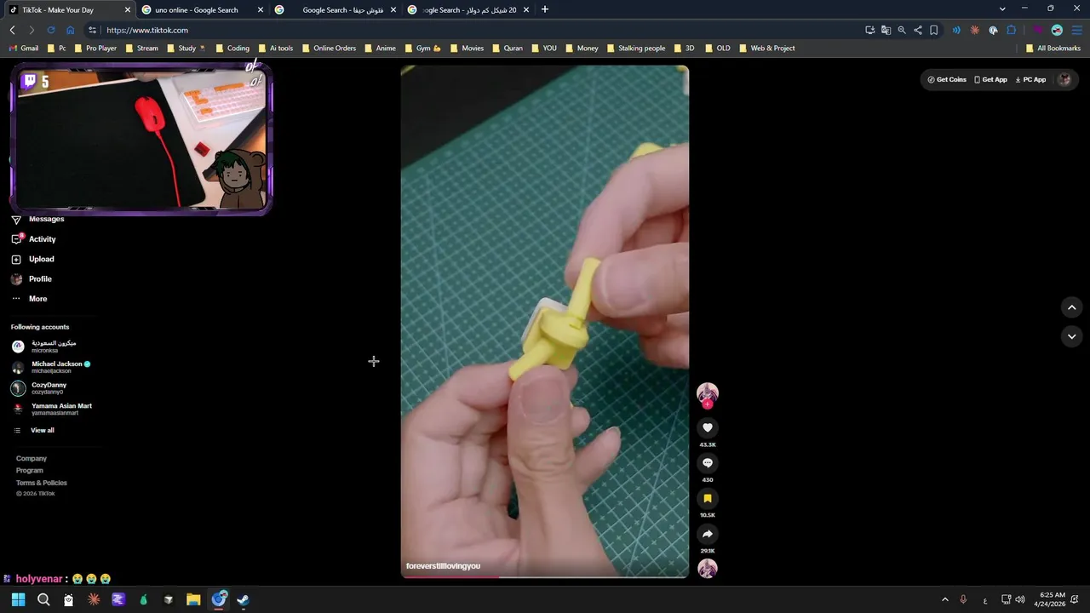Open Yamama Asian Mart following account
1090x613 pixels.
[x=51, y=410]
